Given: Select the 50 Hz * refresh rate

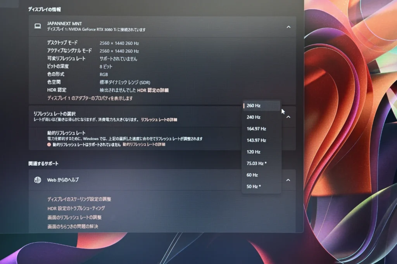Looking at the screenshot, I should pos(262,187).
